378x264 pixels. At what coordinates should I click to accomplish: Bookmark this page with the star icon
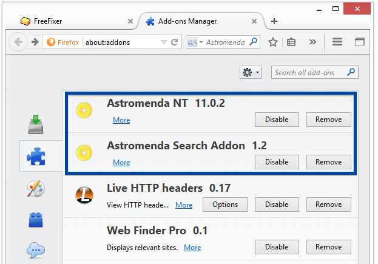pyautogui.click(x=273, y=42)
